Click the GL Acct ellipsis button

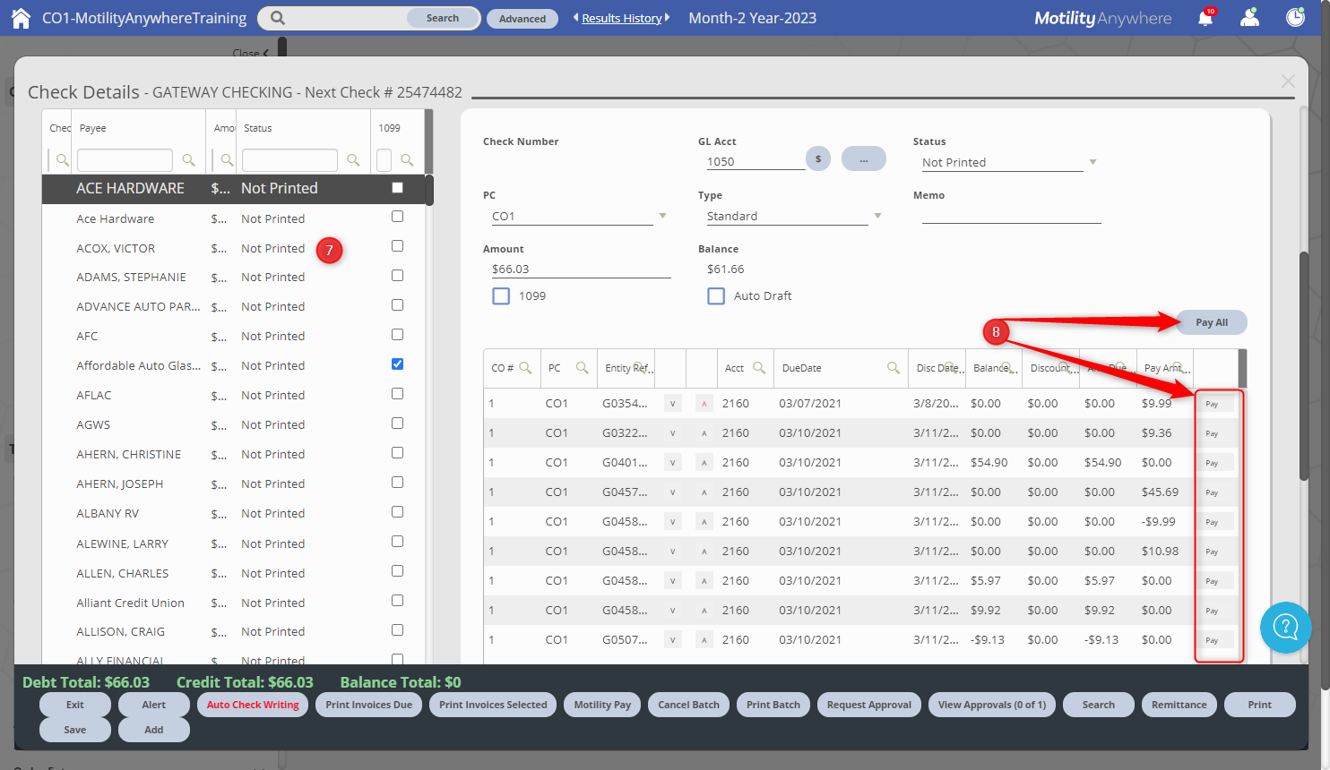coord(864,158)
